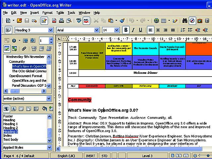Screen dimensions: 212x159
Task: Toggle AutoSpellcheck red underline button
Action: (x=87, y=21)
